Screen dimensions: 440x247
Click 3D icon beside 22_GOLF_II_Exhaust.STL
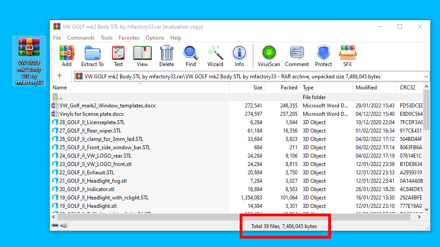(55, 172)
